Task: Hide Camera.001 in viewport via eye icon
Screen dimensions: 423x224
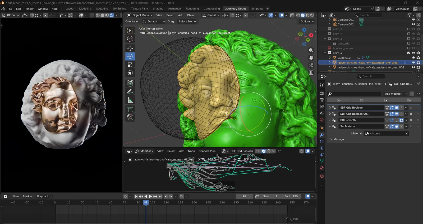Action: pyautogui.click(x=413, y=20)
